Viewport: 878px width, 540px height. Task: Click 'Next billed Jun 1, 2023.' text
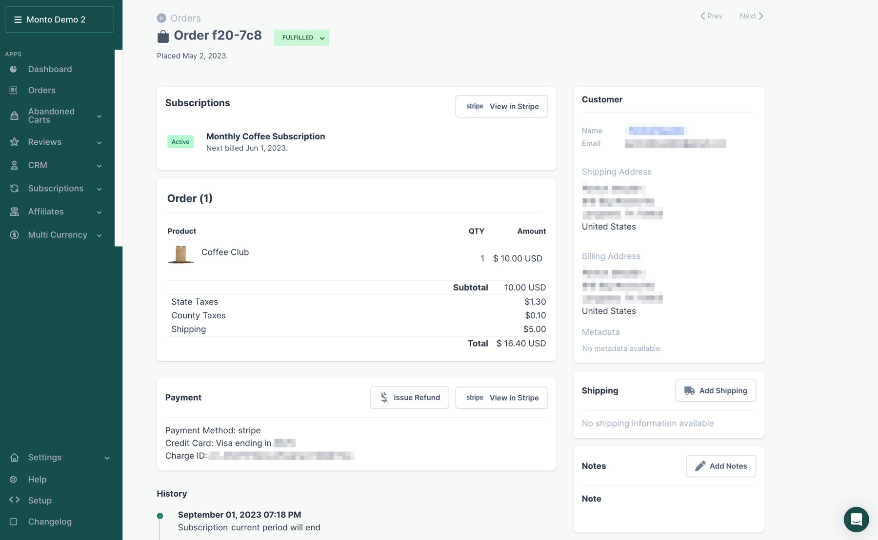tap(247, 148)
